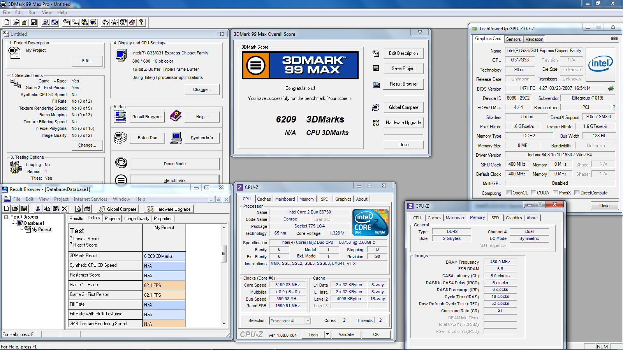Screen dimensions: 623x350
Task: Click Select Tests checkmarks icon in toolbar
Action: (x=76, y=23)
